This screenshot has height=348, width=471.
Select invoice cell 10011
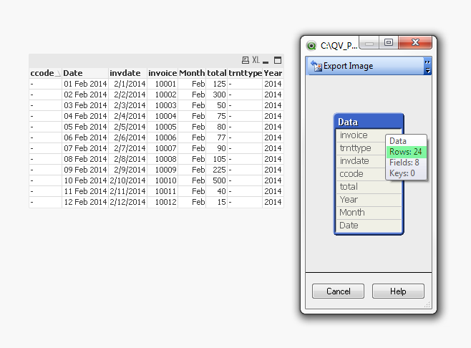[x=162, y=191]
